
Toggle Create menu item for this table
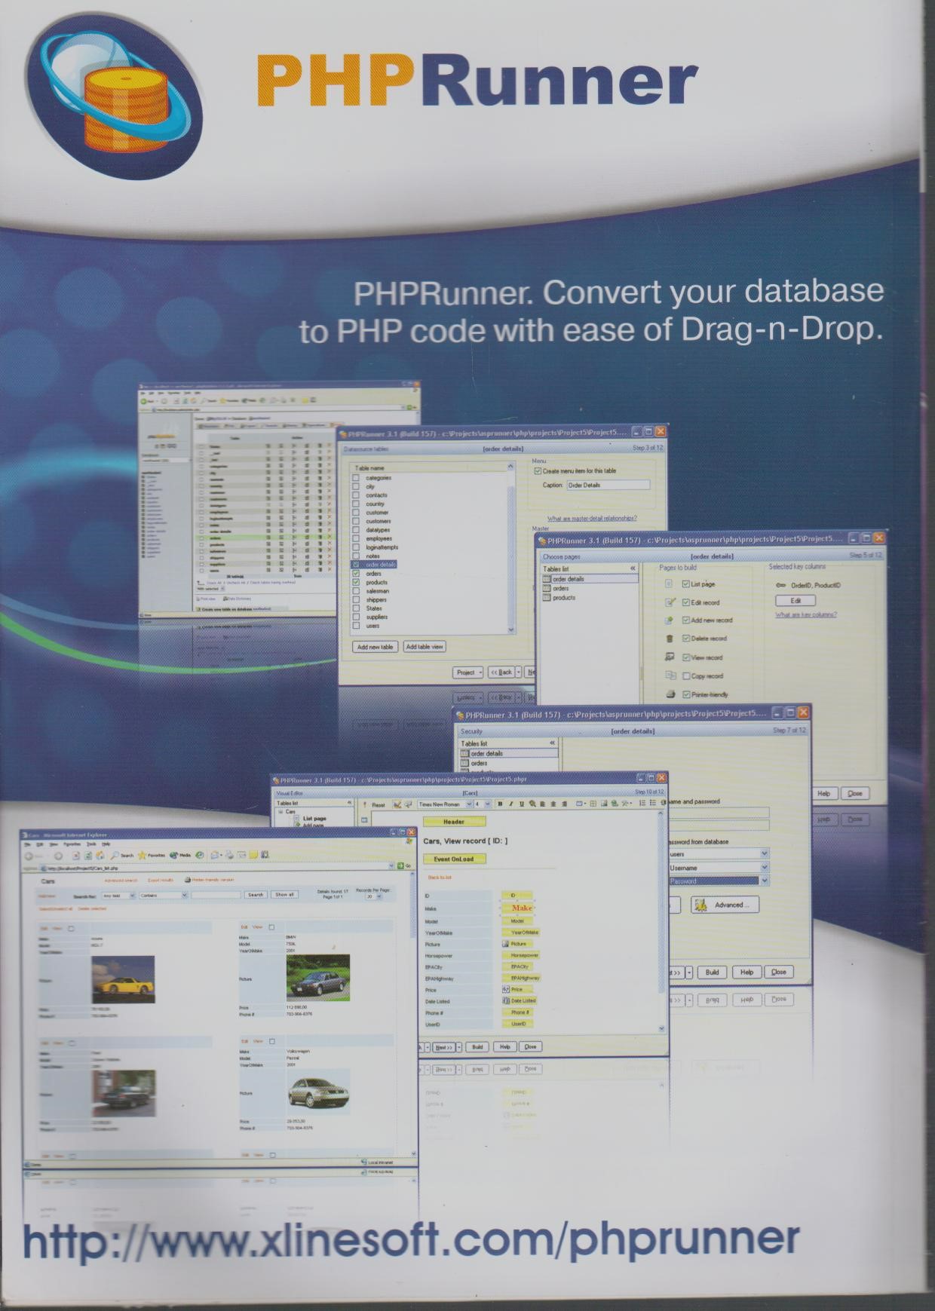click(x=538, y=471)
